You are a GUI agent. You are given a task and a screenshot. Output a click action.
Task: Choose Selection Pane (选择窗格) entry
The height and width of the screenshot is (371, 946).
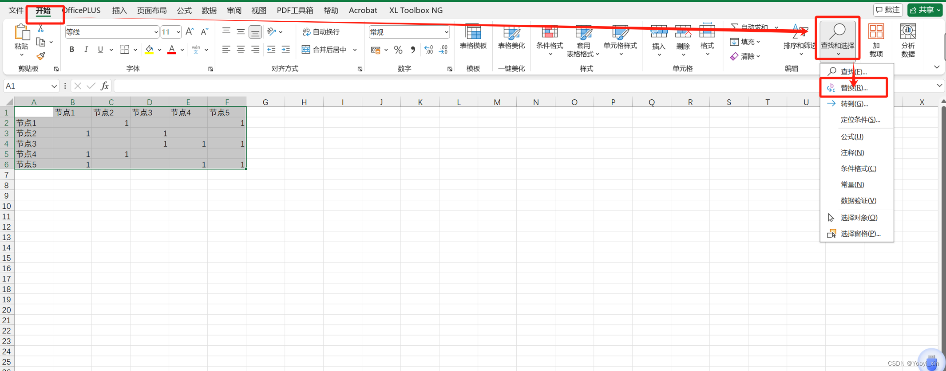(857, 234)
